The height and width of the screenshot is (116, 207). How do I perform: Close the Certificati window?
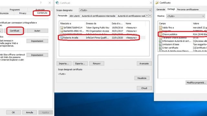(x=151, y=3)
